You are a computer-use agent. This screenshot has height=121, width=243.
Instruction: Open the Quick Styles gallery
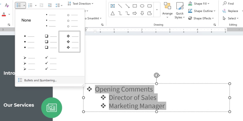(x=180, y=10)
